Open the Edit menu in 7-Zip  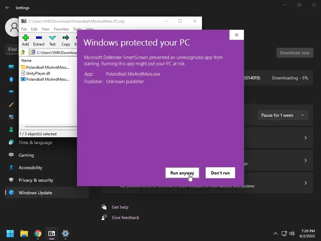coord(34,29)
